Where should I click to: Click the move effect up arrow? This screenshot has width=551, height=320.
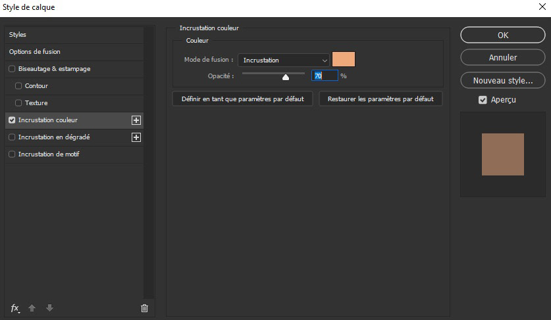(x=32, y=308)
